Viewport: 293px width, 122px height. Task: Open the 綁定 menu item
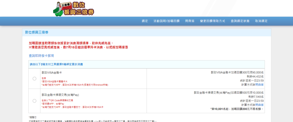click(x=145, y=21)
